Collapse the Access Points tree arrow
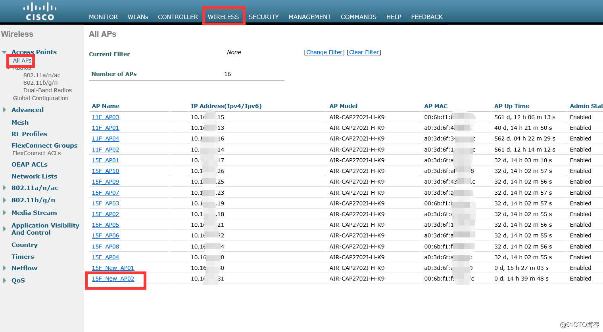This screenshot has width=603, height=332. coord(4,52)
